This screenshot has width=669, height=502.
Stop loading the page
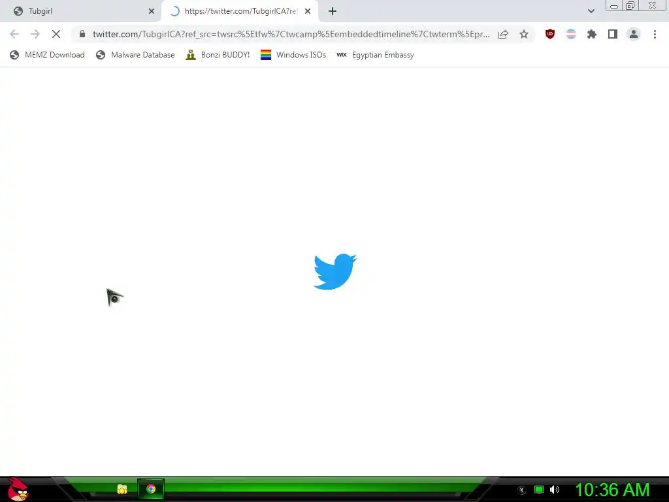pos(56,34)
